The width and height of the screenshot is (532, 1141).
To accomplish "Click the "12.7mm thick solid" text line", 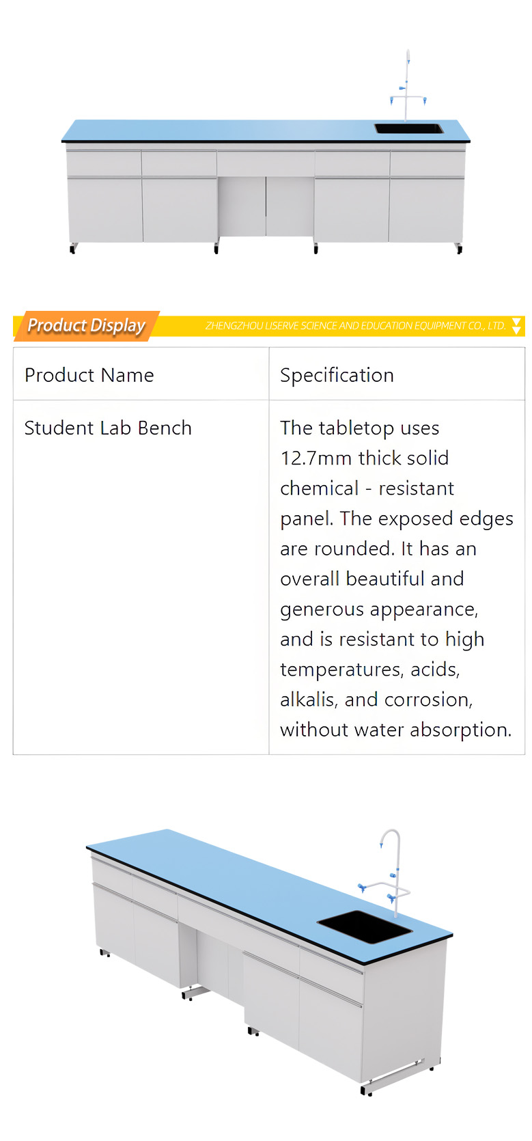I will (x=364, y=458).
